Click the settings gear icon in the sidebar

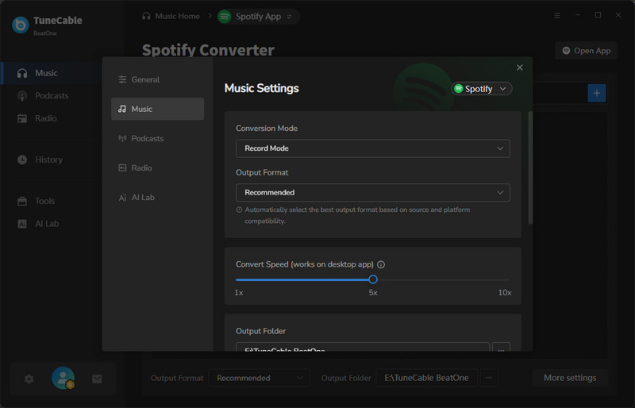[x=29, y=379]
